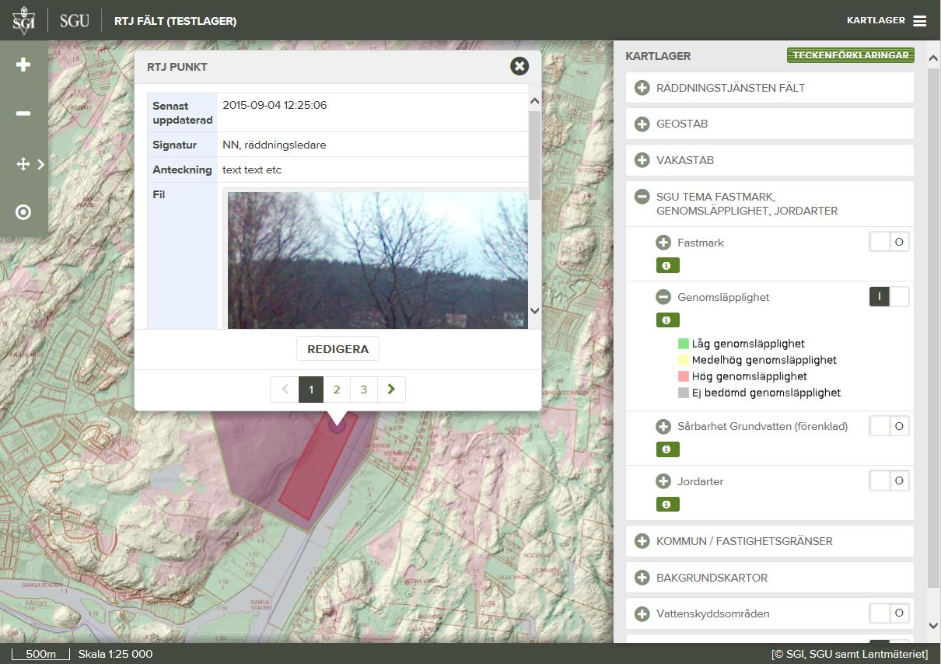The image size is (941, 664).
Task: Show info for Fastmark layer
Action: [667, 266]
